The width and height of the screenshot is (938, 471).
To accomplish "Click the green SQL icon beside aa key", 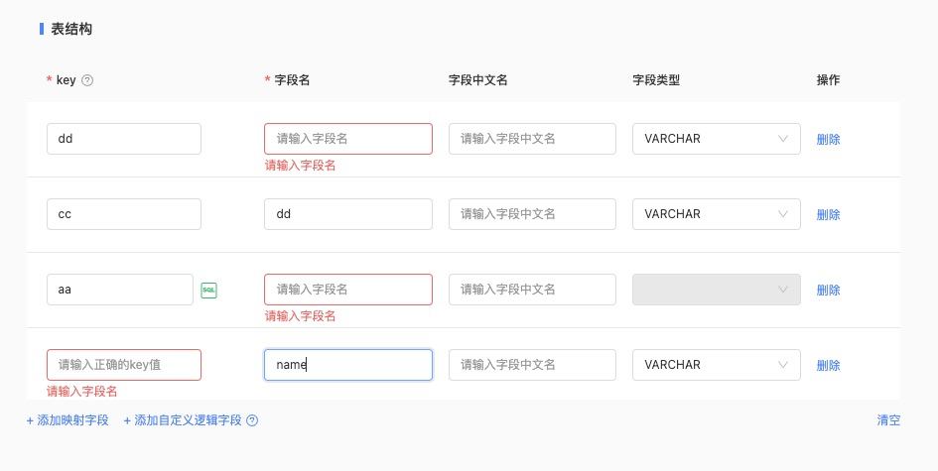I will 208,290.
